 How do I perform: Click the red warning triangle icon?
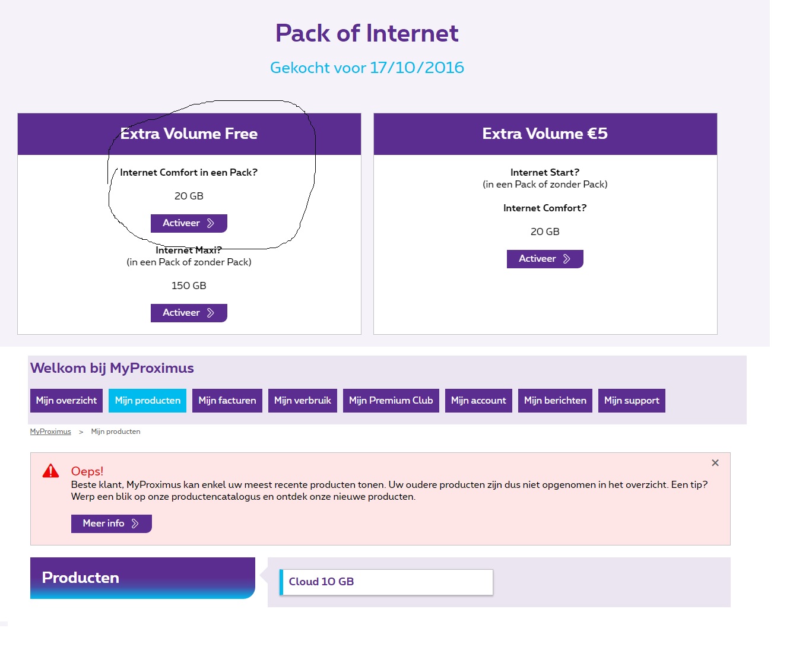coord(51,471)
